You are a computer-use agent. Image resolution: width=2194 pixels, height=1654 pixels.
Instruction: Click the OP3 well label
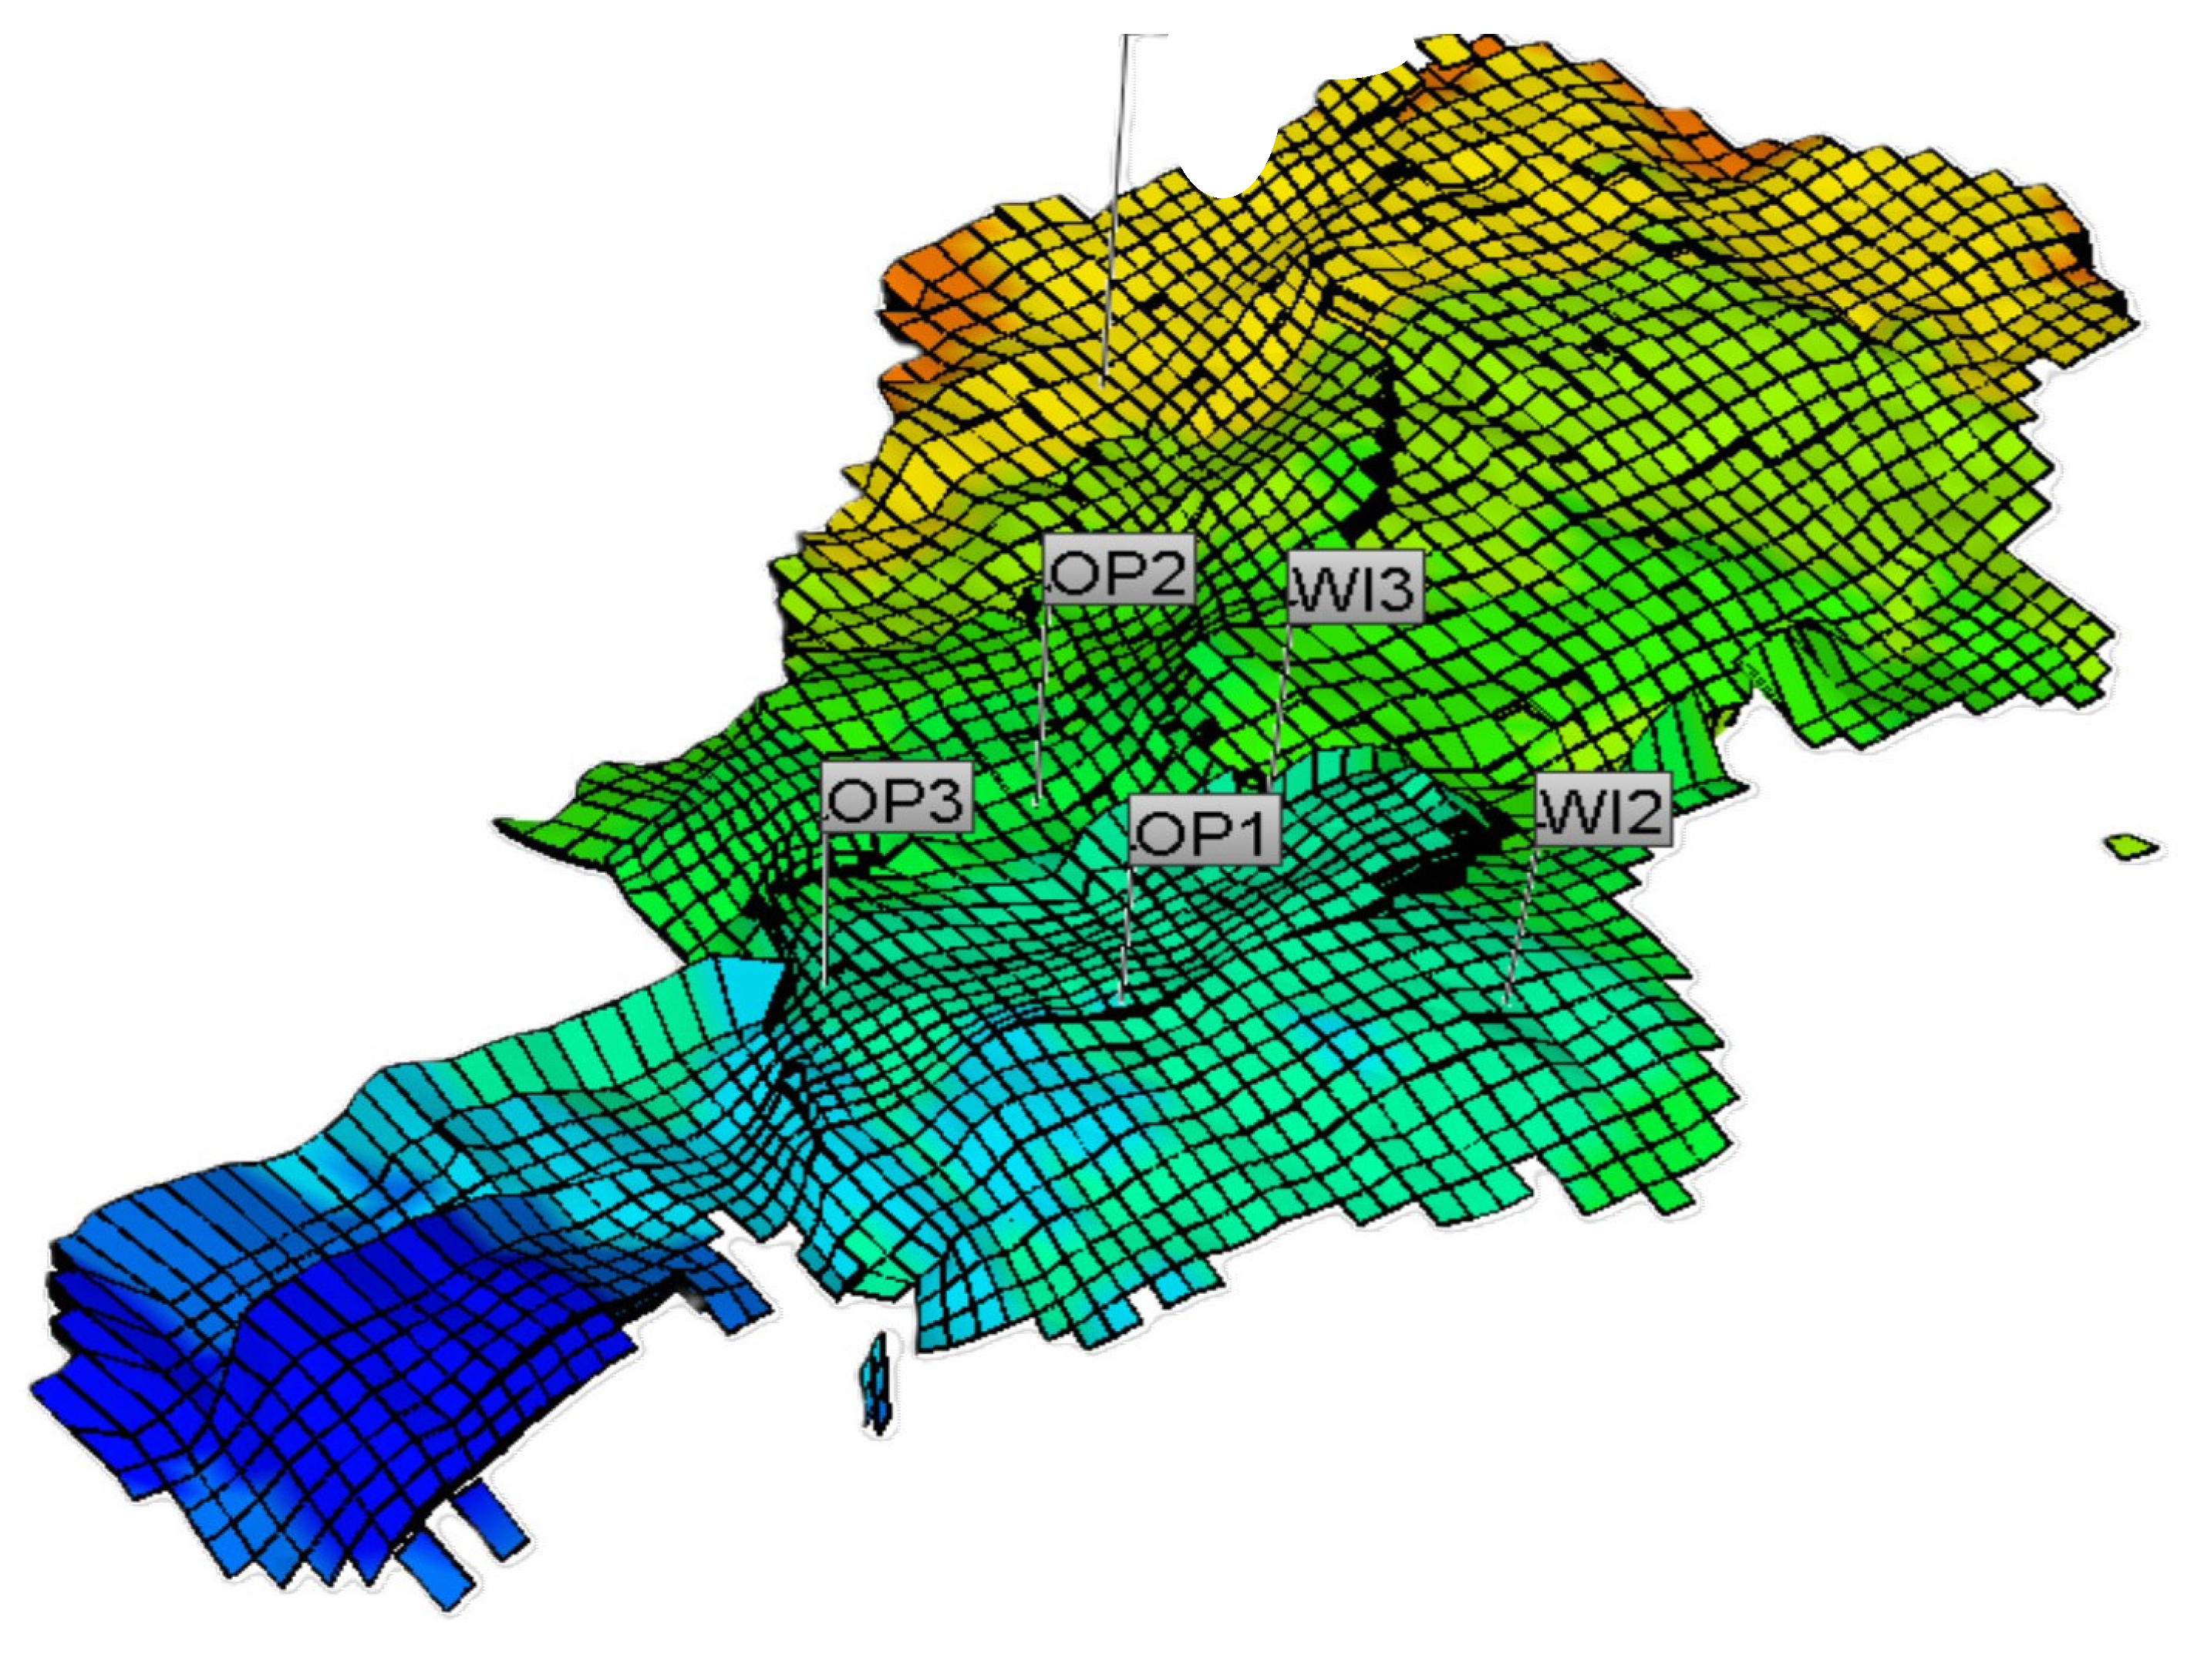coord(898,798)
